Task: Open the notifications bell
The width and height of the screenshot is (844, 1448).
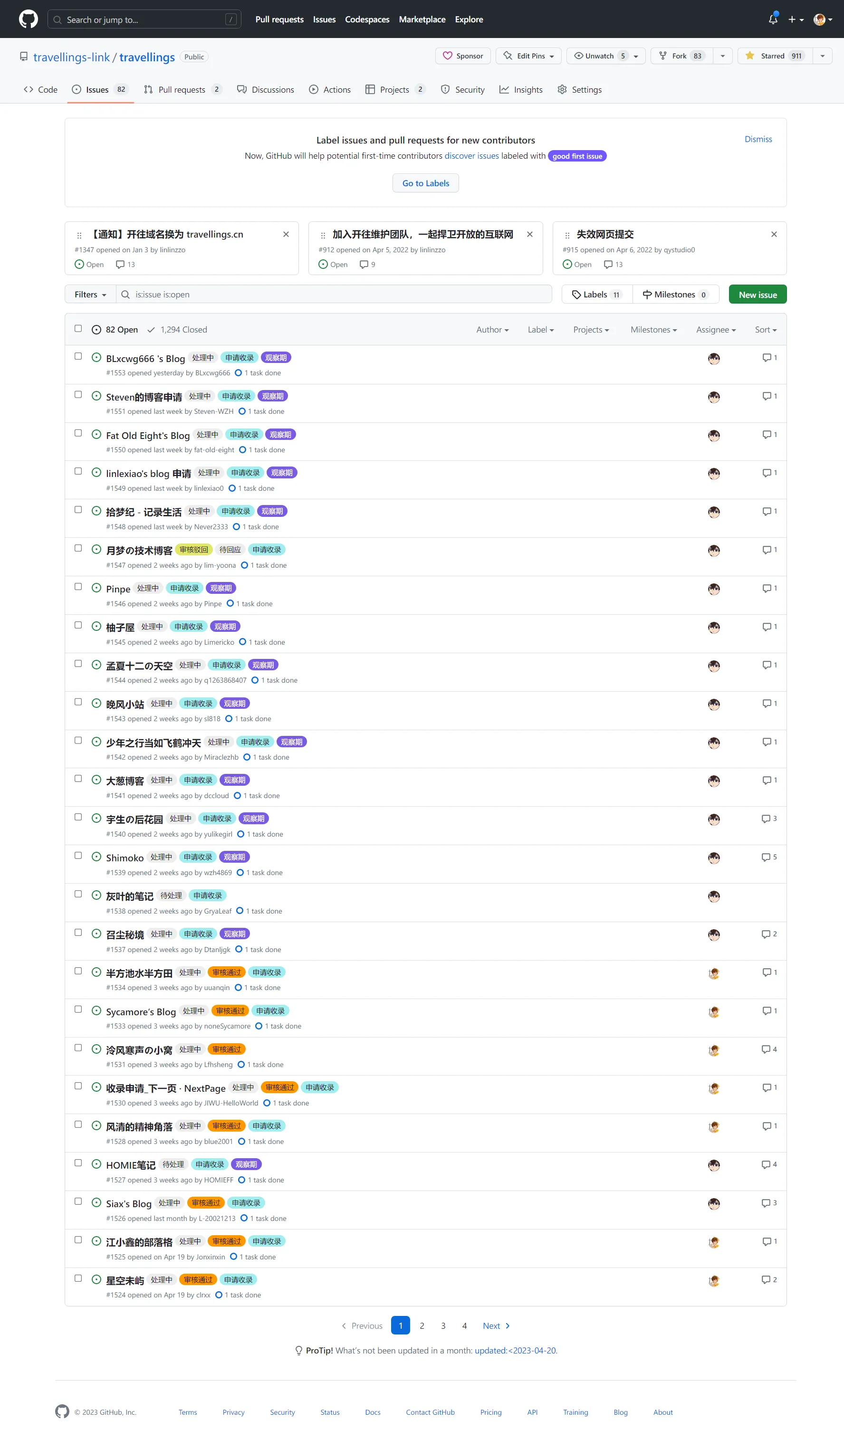Action: (x=773, y=19)
